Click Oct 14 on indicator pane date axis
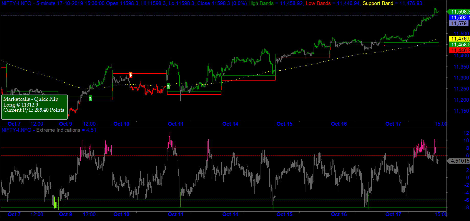 click(x=230, y=214)
